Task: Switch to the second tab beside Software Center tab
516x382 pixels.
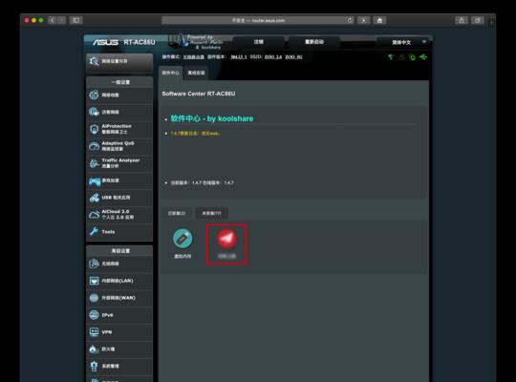Action: pyautogui.click(x=196, y=73)
